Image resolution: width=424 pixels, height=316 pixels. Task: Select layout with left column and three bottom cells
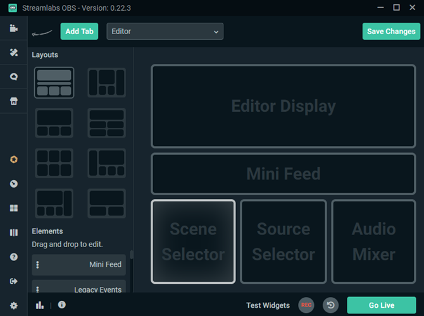[x=107, y=163]
